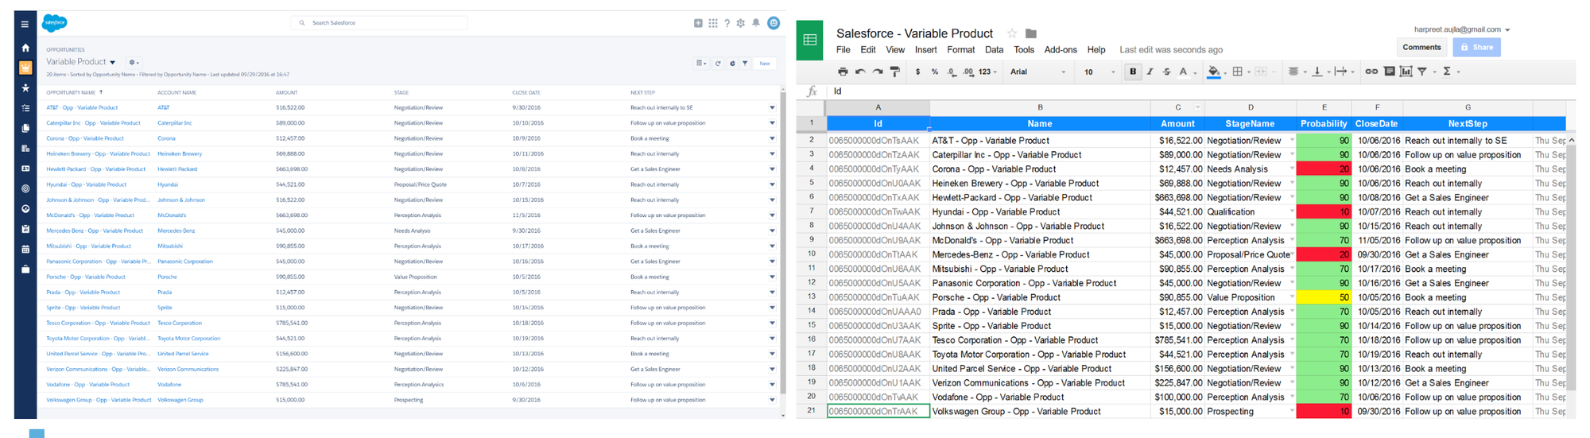
Task: Open Files icon in Salesforce sidebar
Action: [x=25, y=128]
